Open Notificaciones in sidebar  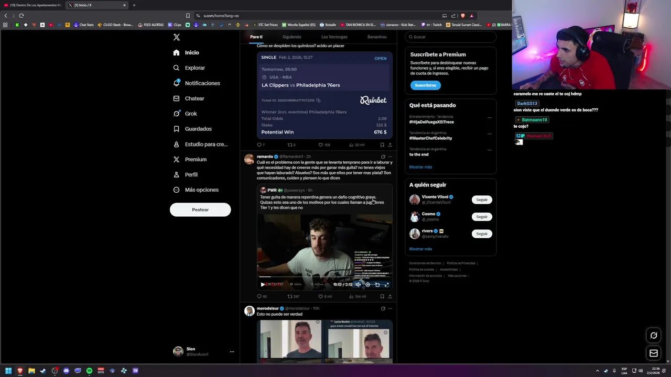pos(197,83)
